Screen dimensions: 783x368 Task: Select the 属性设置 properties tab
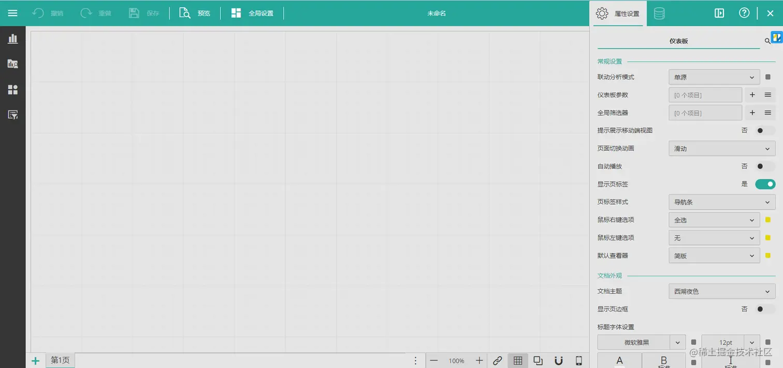(x=618, y=13)
